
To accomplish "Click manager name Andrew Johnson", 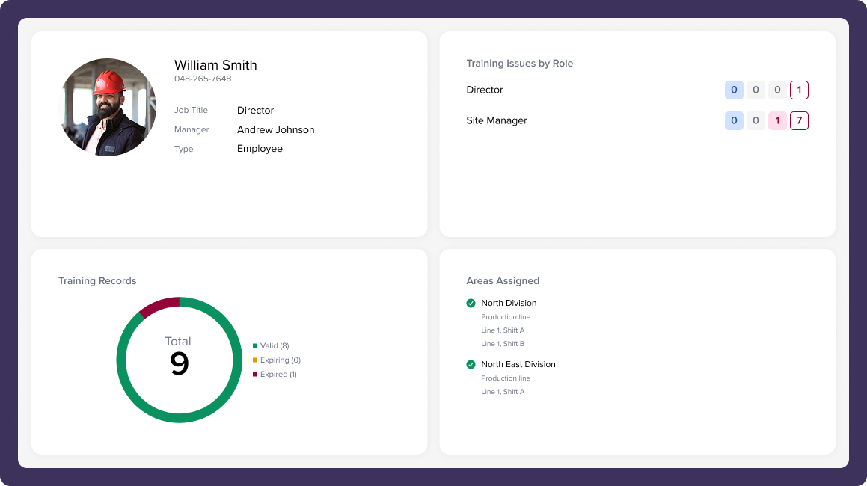I will [275, 129].
